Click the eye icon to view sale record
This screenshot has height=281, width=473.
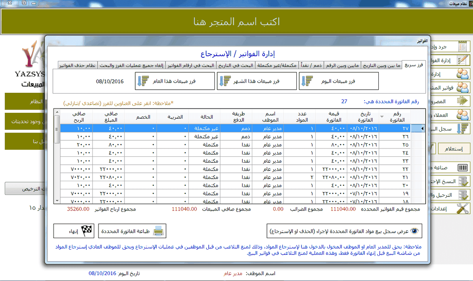[x=415, y=231]
